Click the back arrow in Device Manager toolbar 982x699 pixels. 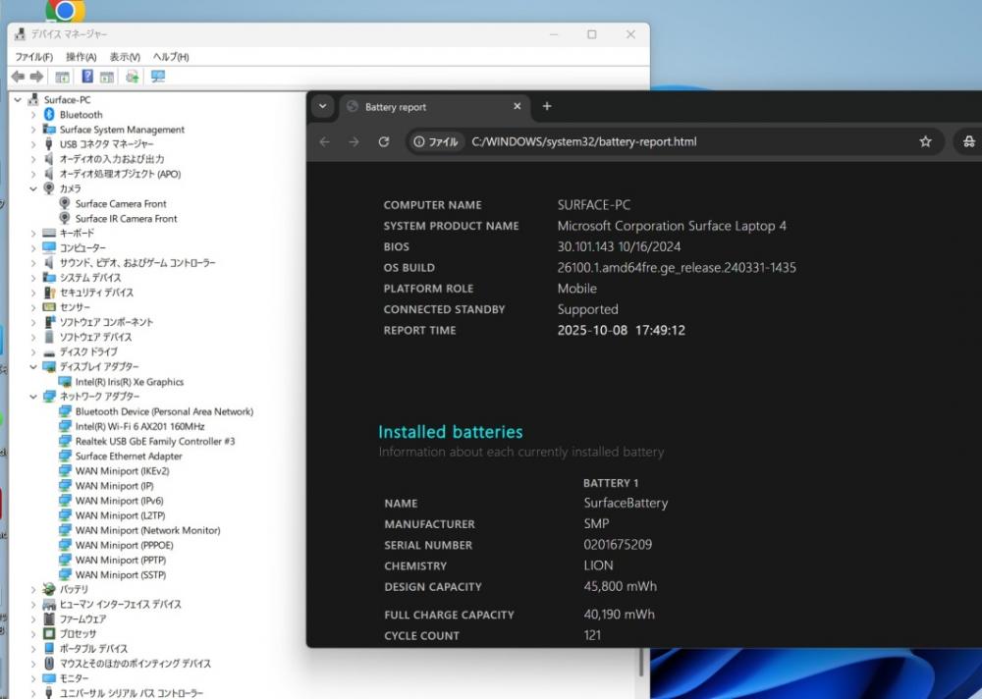click(18, 77)
